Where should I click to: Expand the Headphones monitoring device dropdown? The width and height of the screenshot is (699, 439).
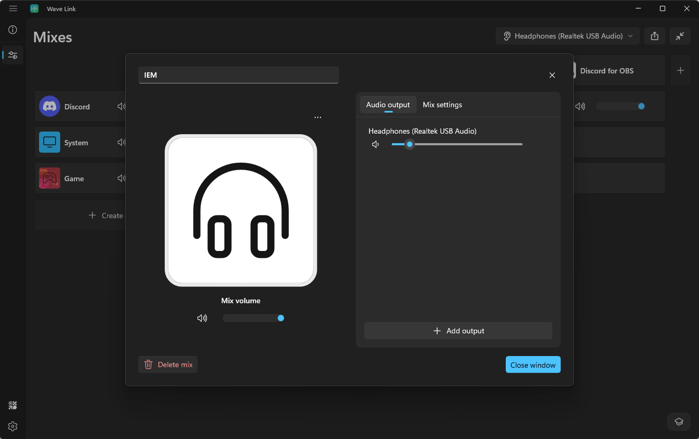[x=568, y=36]
